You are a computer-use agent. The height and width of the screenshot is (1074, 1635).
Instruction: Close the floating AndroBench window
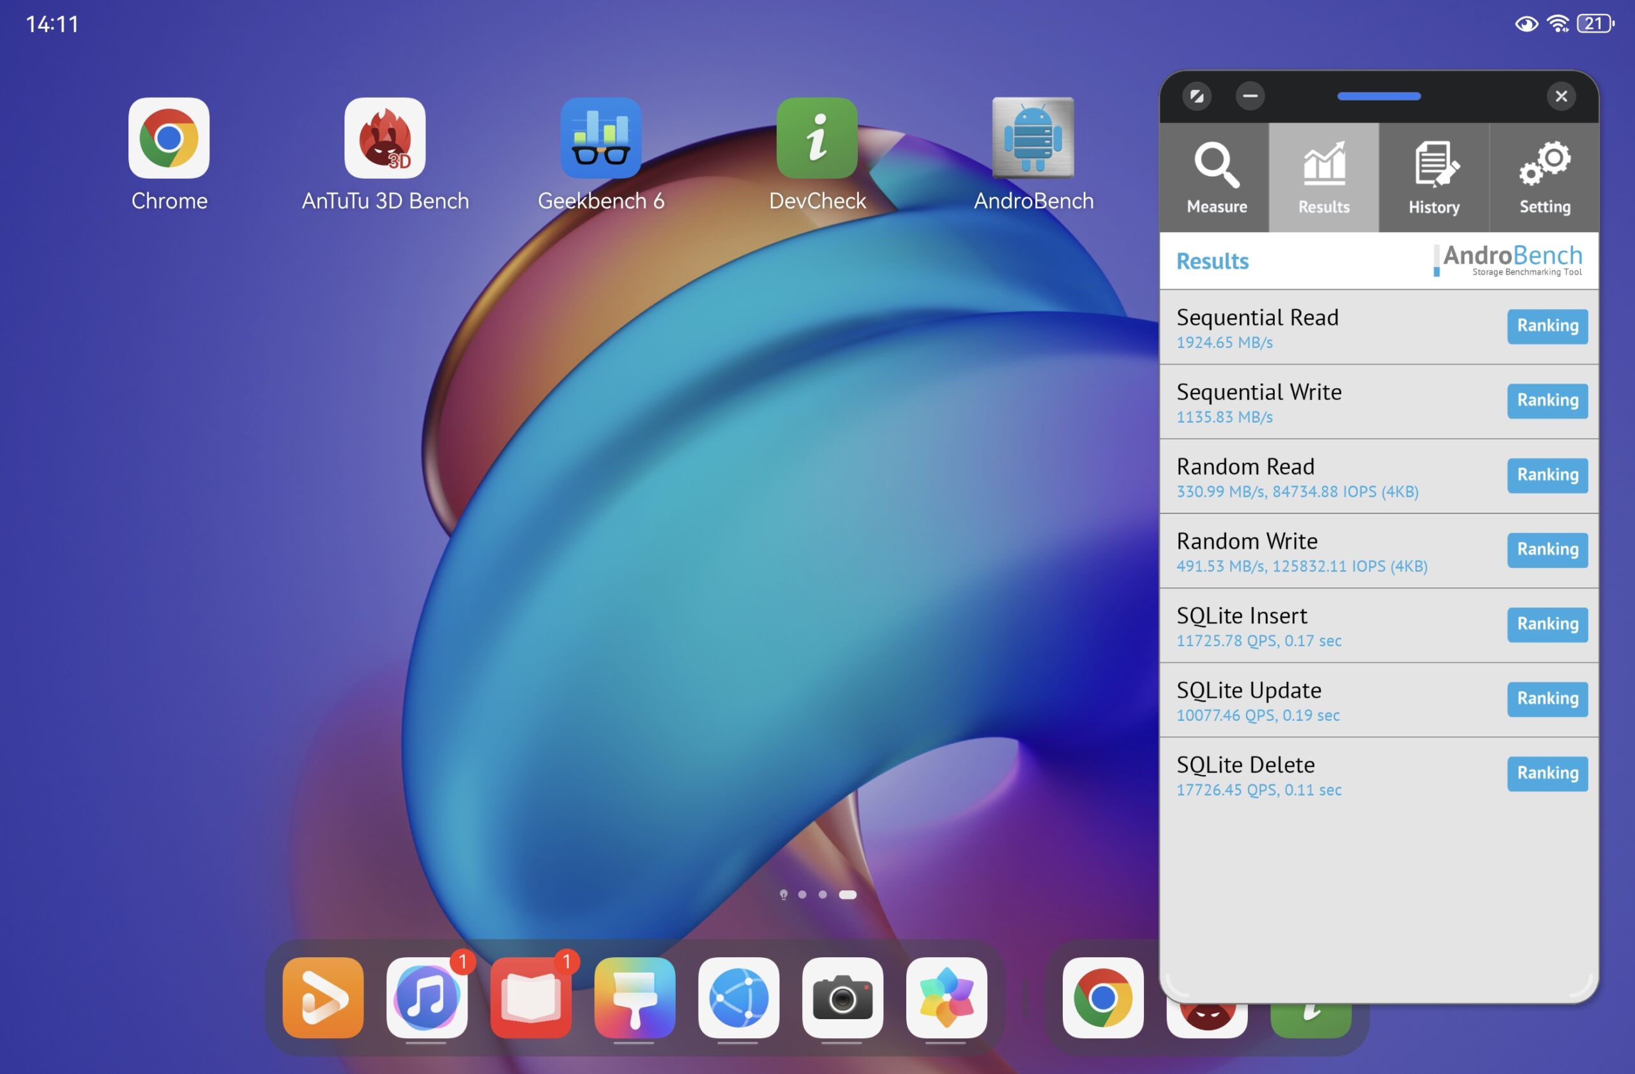(x=1561, y=96)
